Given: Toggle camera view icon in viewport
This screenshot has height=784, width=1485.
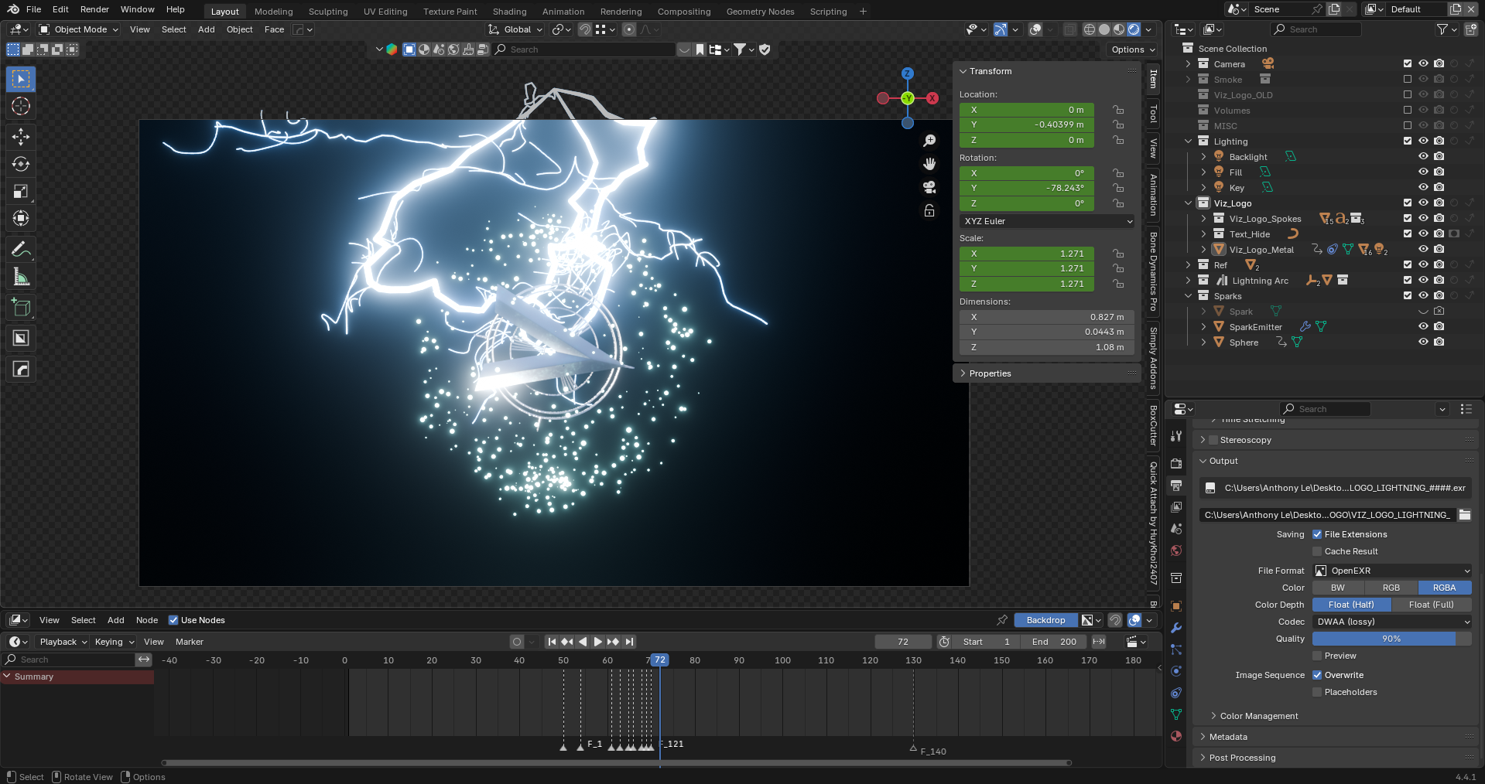Looking at the screenshot, I should pyautogui.click(x=929, y=187).
